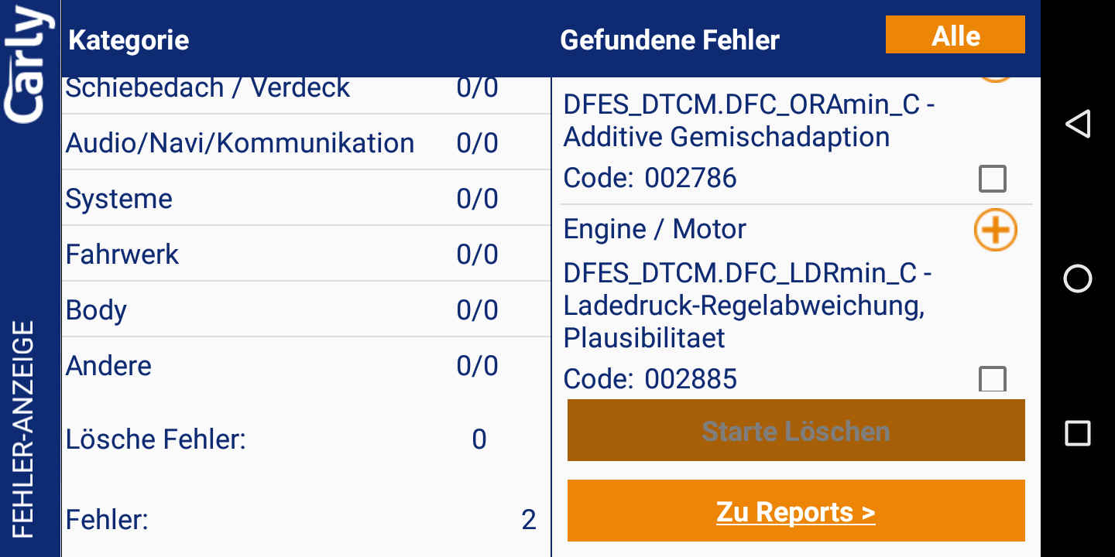Tap the Starte Löschen button
Viewport: 1115px width, 557px height.
coord(796,431)
